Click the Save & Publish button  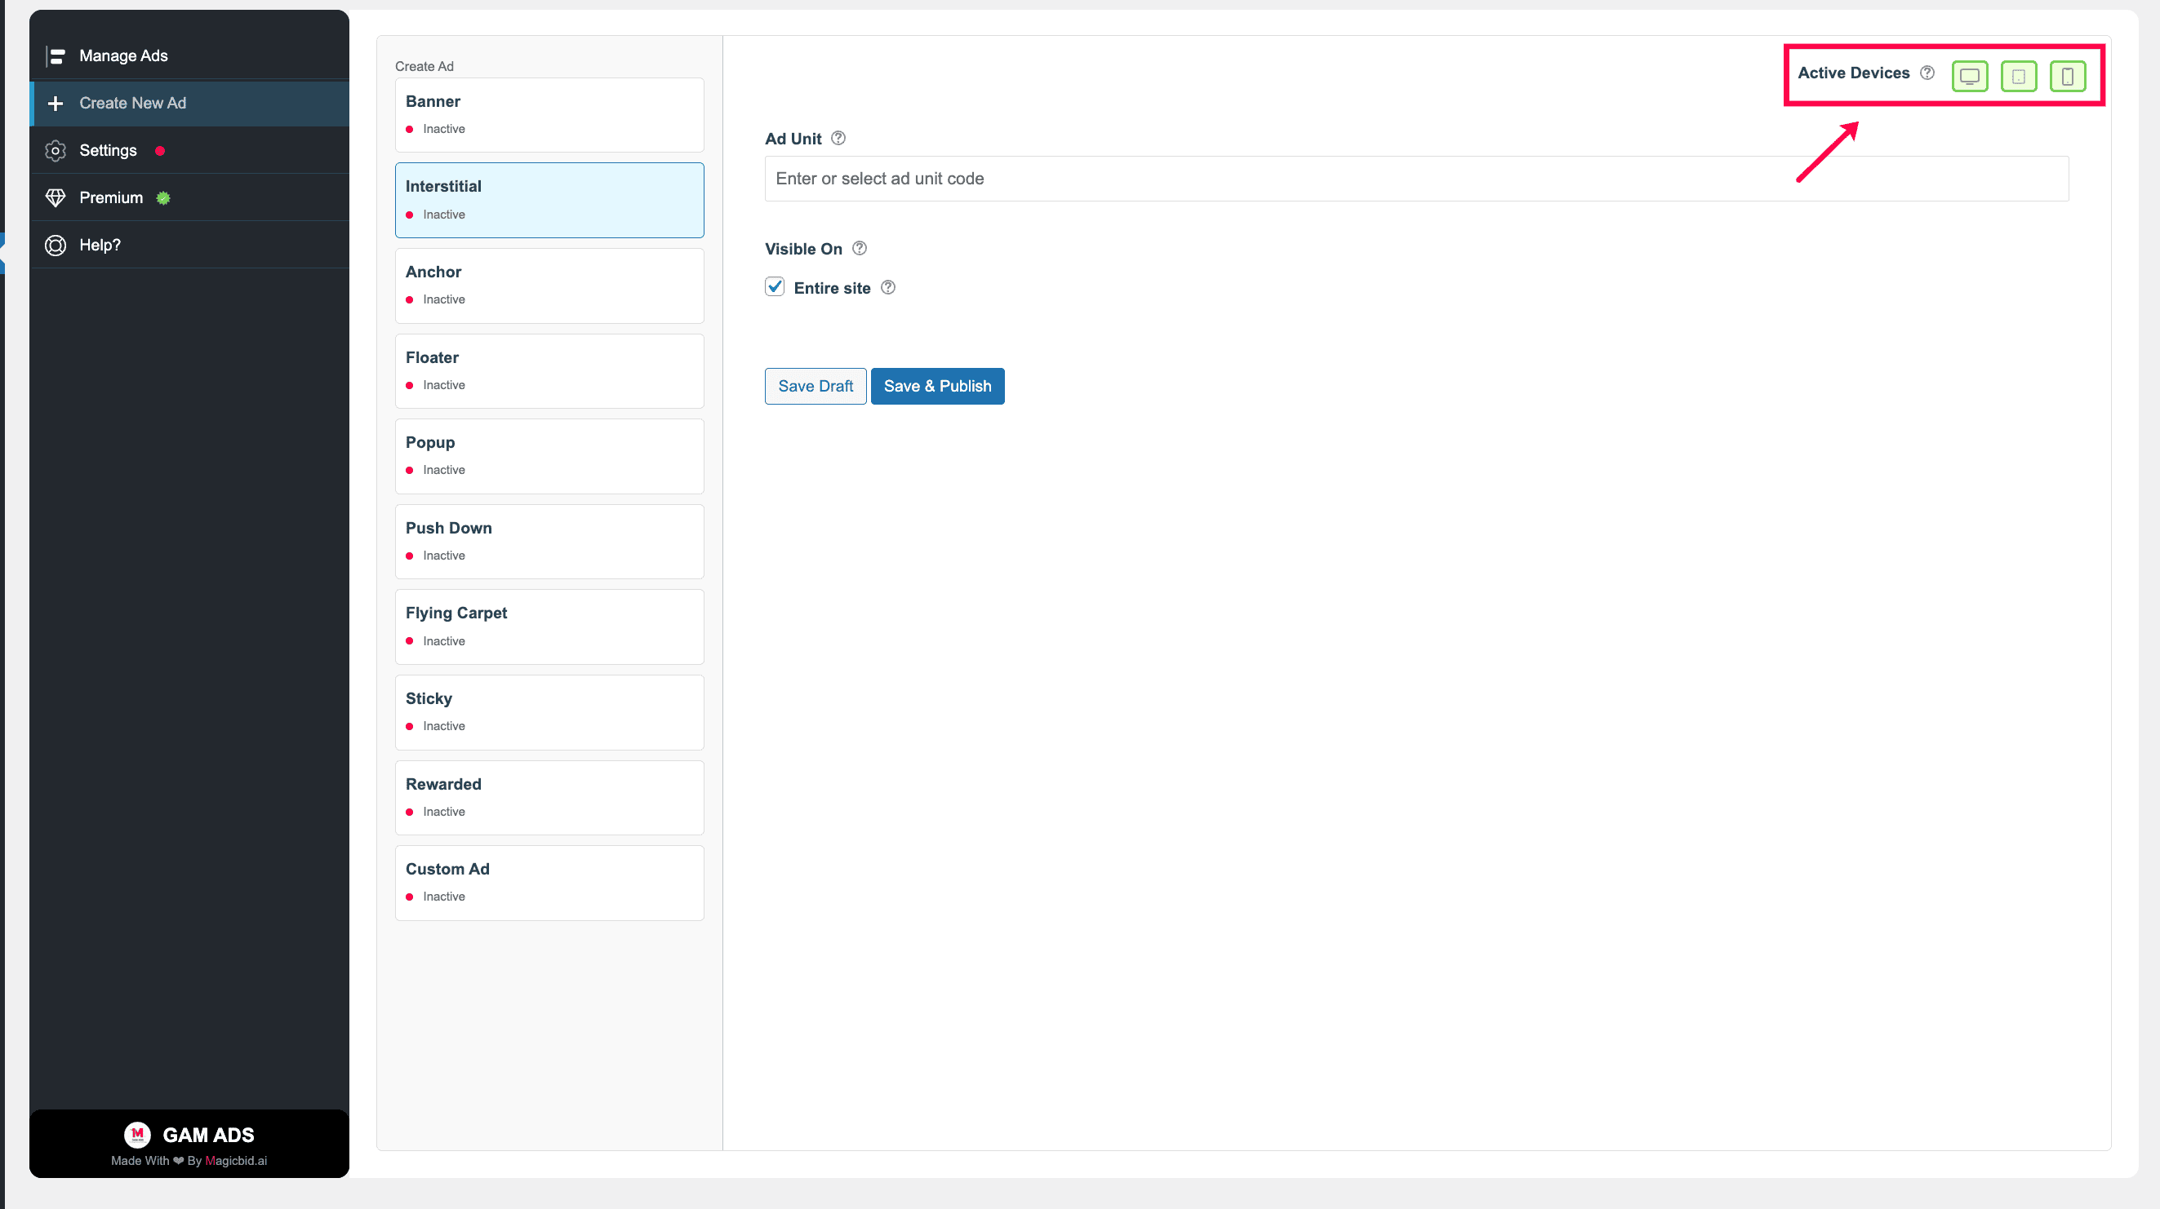click(937, 386)
